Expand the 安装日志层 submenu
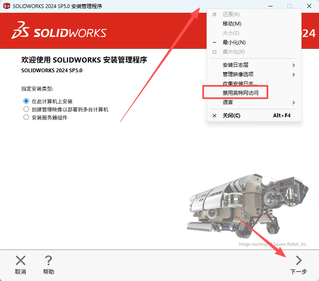 [254, 65]
